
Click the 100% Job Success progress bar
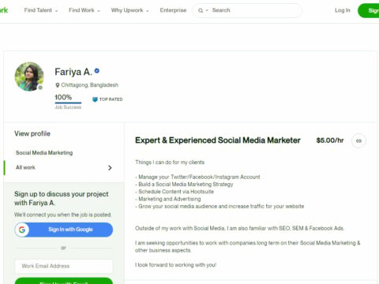tap(68, 103)
